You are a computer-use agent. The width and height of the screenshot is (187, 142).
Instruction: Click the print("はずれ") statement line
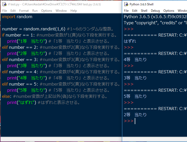[22, 102]
